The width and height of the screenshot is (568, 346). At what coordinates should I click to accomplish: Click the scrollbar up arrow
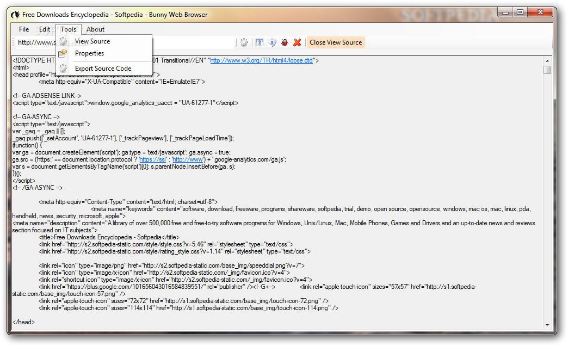547,61
